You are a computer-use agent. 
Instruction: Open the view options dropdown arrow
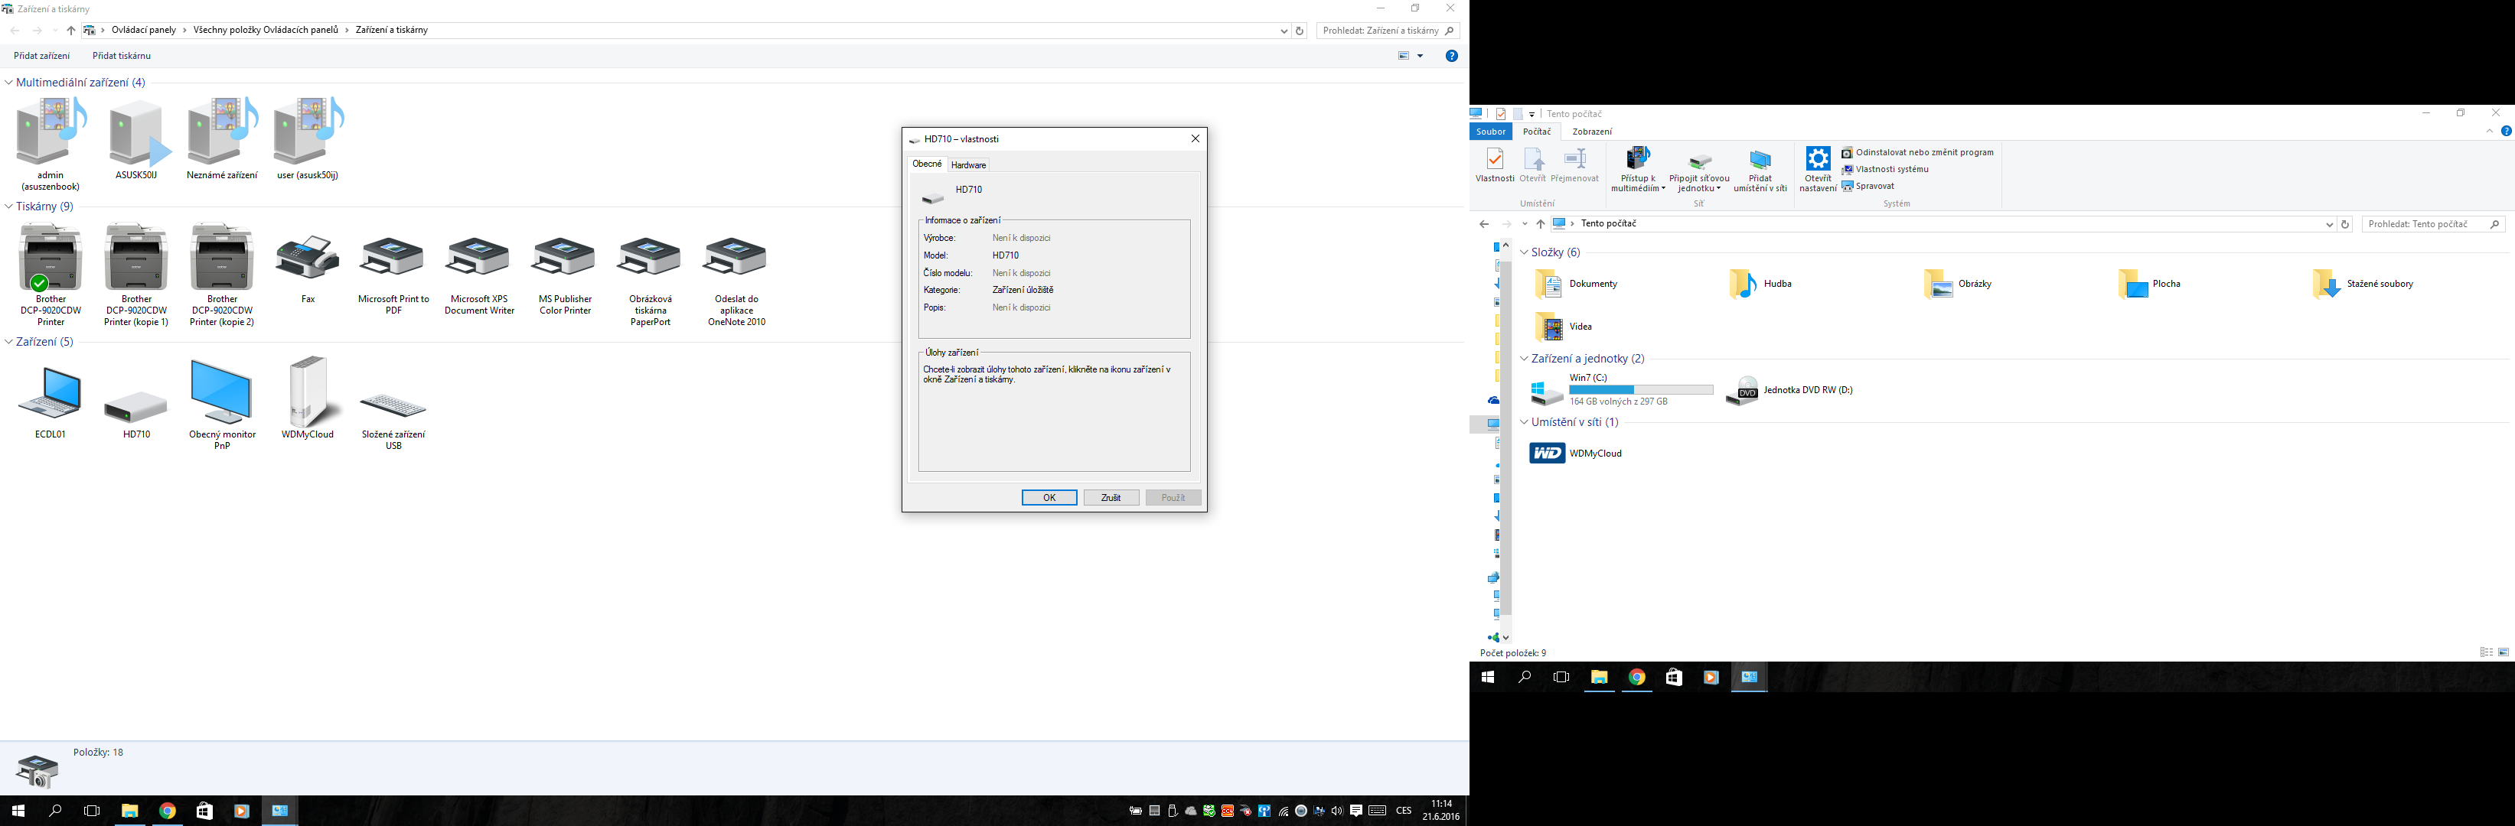pyautogui.click(x=1420, y=57)
